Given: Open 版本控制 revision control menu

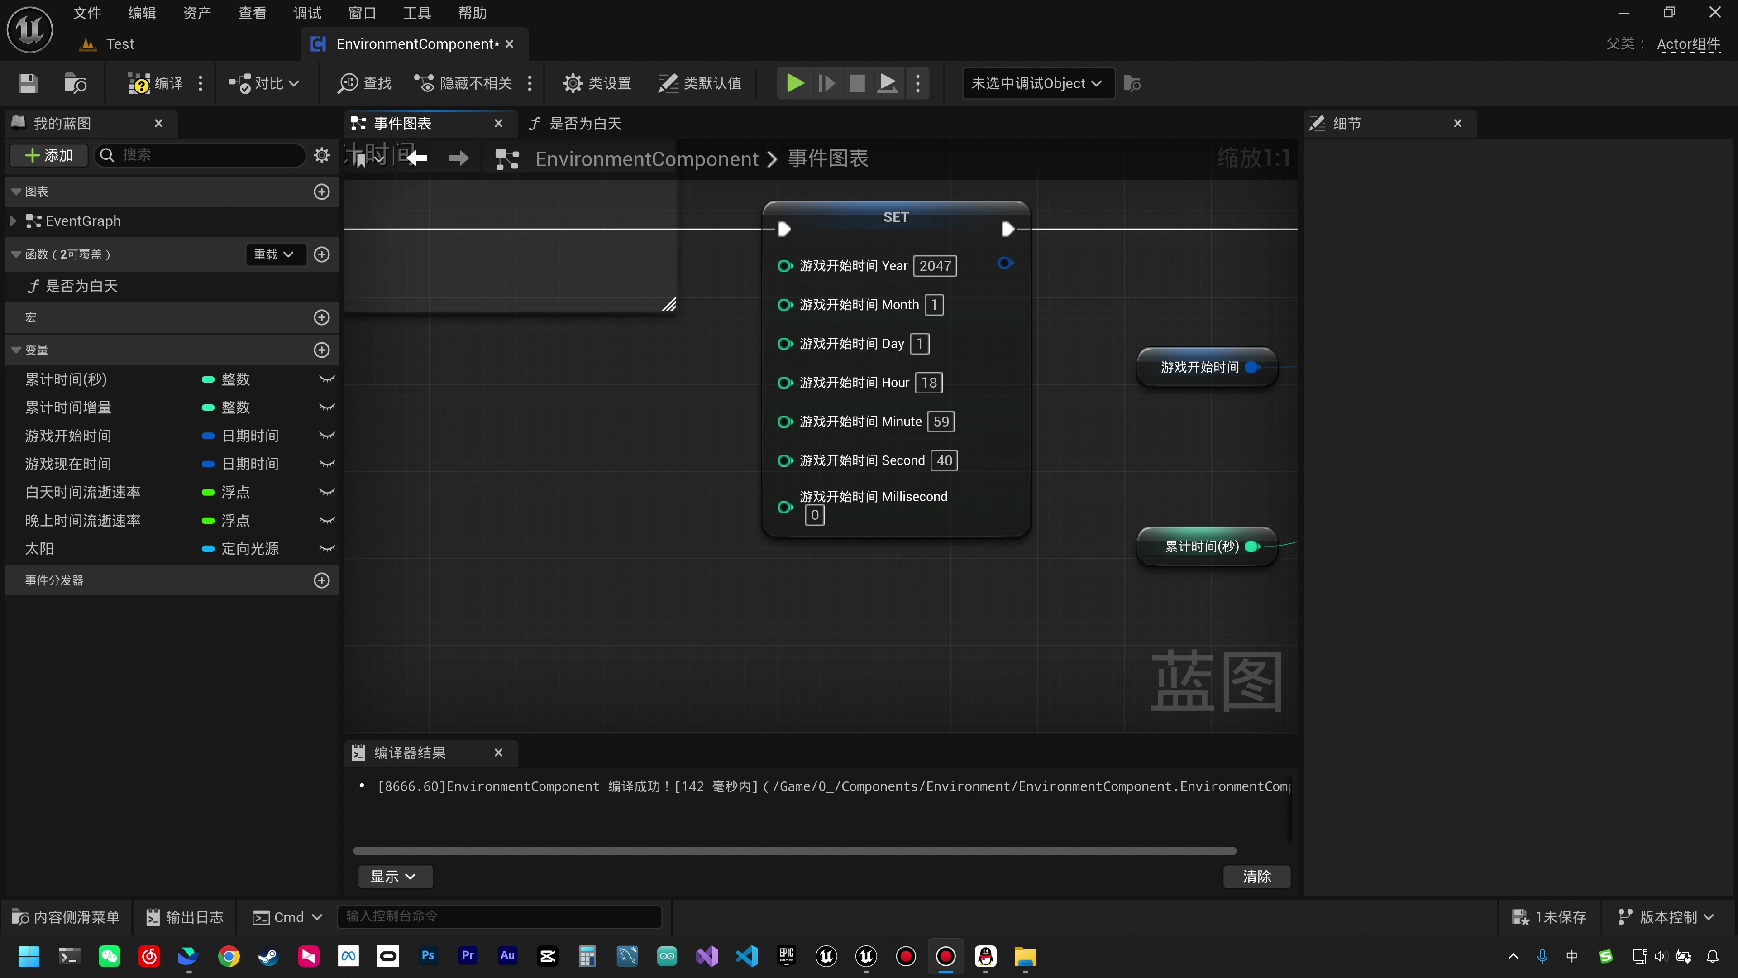Looking at the screenshot, I should [x=1666, y=917].
